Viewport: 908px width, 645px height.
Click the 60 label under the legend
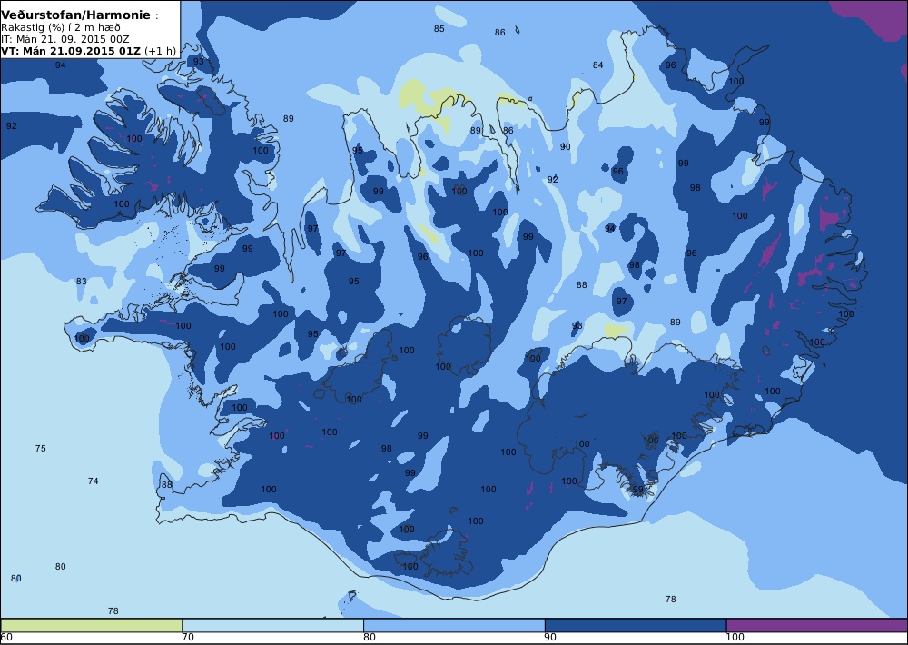[x=6, y=638]
